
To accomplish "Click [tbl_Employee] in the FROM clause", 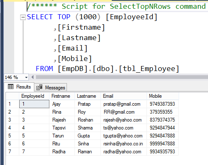I will pyautogui.click(x=149, y=69).
